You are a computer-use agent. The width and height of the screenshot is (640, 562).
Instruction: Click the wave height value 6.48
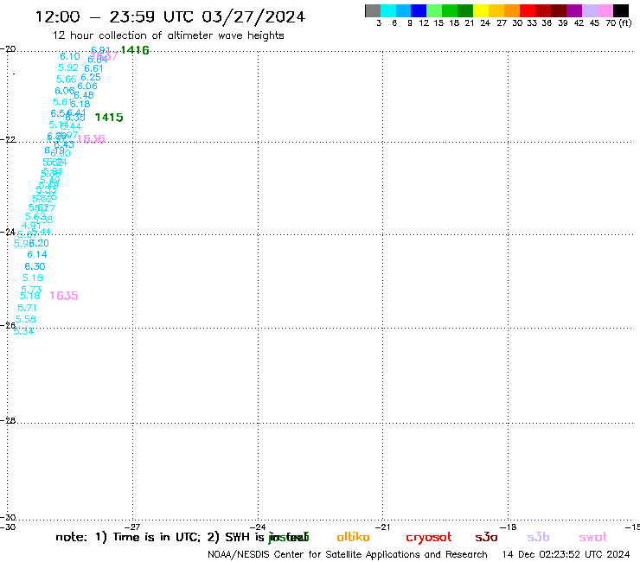(84, 95)
